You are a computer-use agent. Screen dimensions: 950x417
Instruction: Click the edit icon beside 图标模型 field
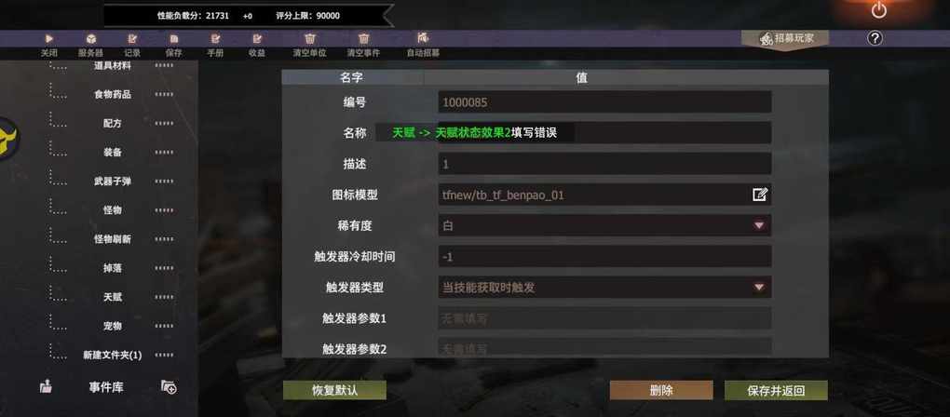coord(760,195)
